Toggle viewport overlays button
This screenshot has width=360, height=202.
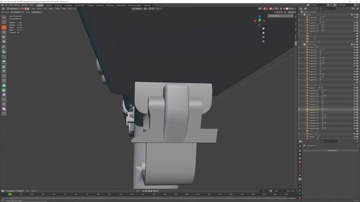(271, 9)
